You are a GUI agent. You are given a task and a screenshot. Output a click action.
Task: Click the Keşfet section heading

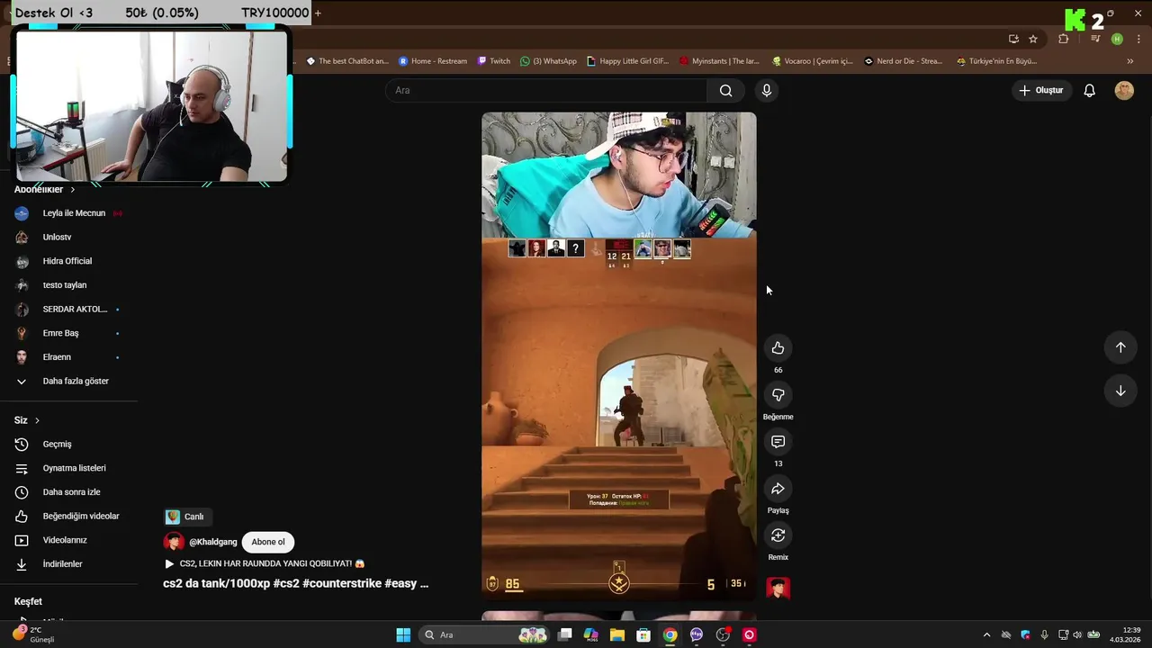(28, 601)
